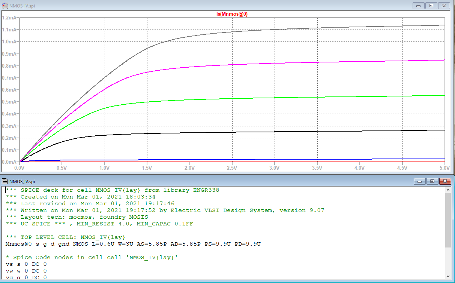Click the 4.0V horizontal axis label
This screenshot has width=455, height=283.
pos(360,168)
